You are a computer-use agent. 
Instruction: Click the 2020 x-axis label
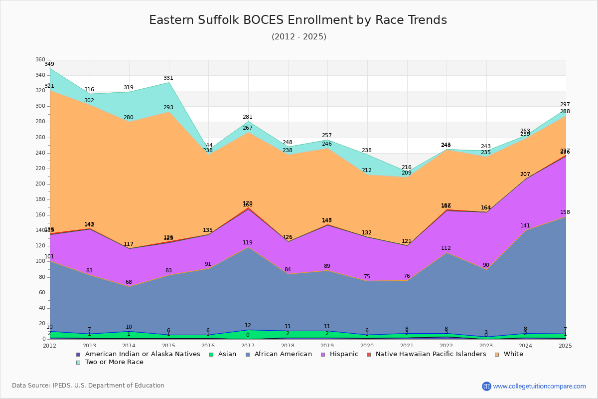[367, 345]
